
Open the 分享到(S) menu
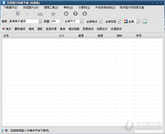(x=84, y=7)
